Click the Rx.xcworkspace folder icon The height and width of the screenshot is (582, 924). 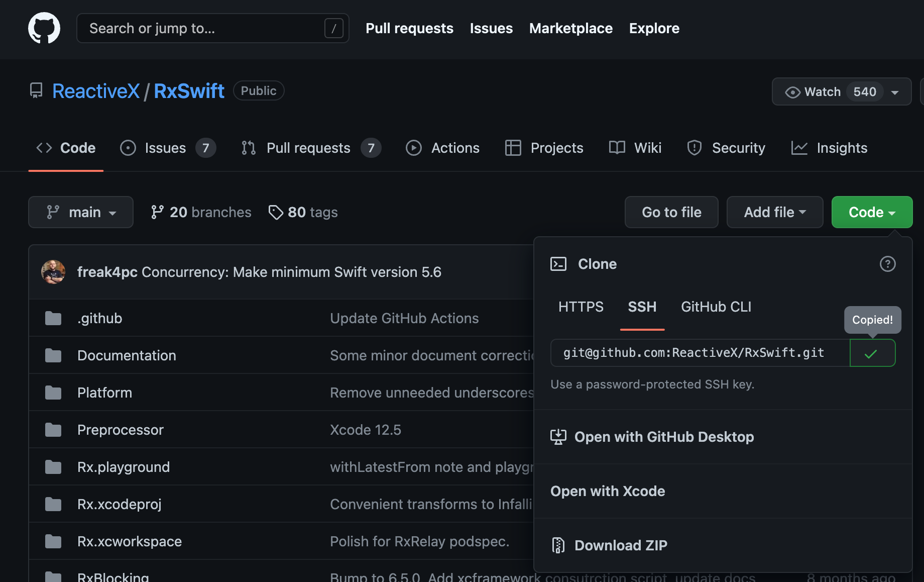coord(53,541)
